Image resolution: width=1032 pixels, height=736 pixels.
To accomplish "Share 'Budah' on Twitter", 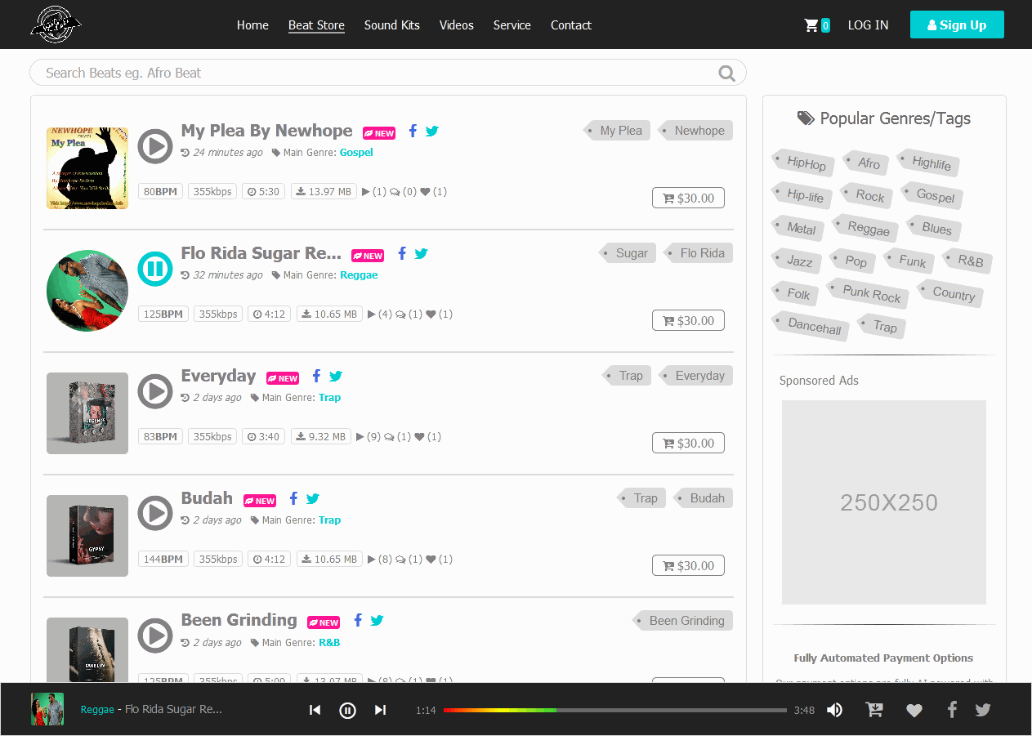I will 313,498.
